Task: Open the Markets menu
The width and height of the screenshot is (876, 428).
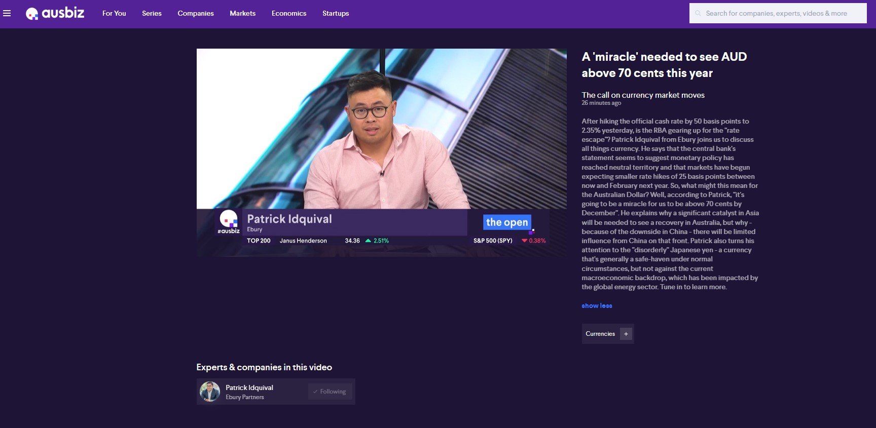Action: (x=242, y=13)
